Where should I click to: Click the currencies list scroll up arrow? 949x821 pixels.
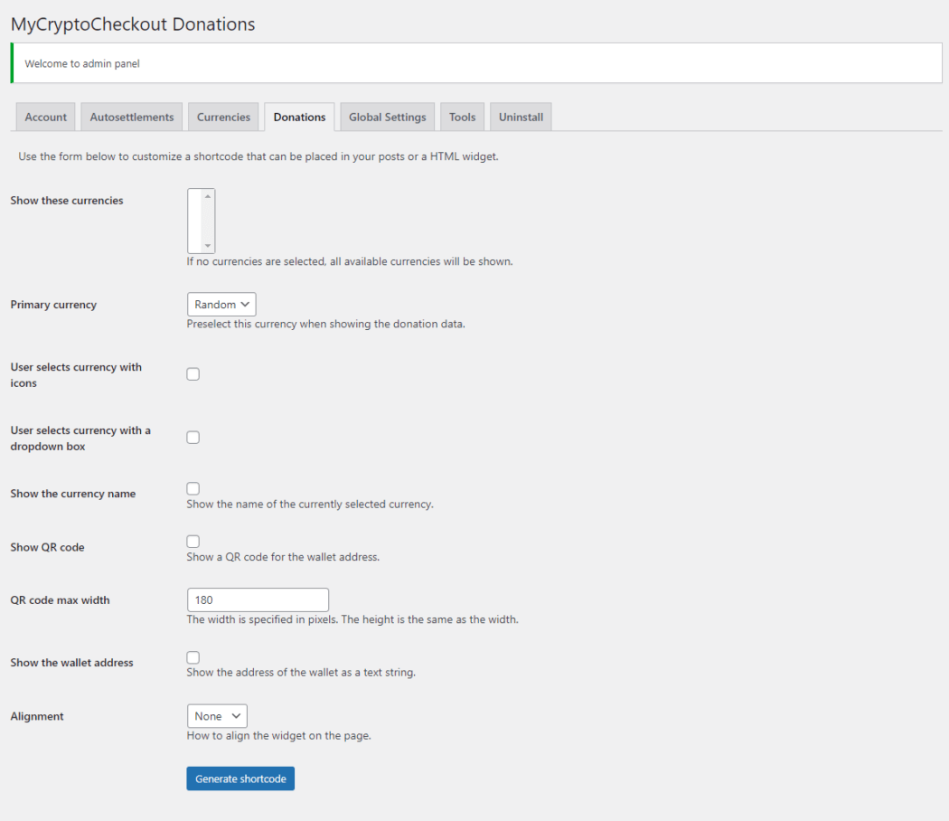point(209,196)
